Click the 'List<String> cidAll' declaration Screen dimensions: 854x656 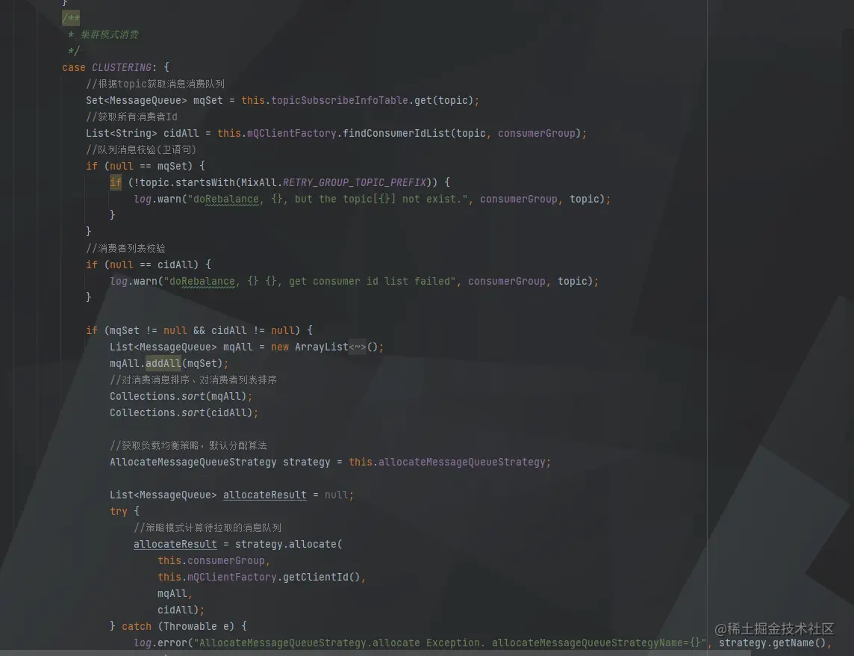[142, 133]
